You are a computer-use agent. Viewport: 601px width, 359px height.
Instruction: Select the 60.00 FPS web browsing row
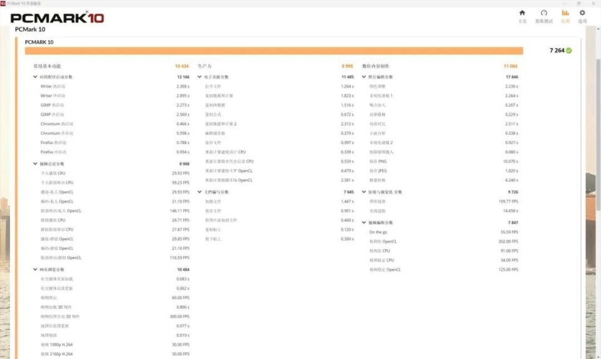coord(115,298)
